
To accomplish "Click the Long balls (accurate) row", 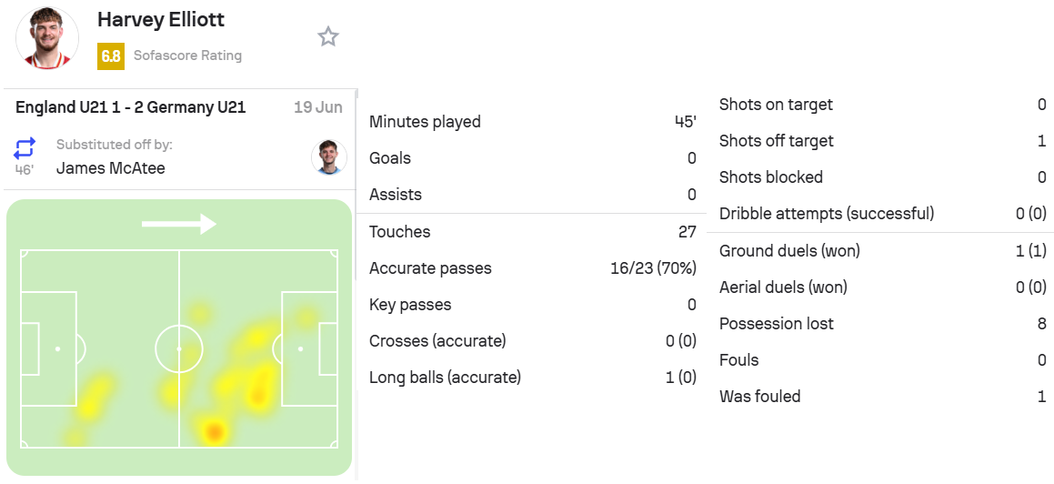I will click(532, 378).
